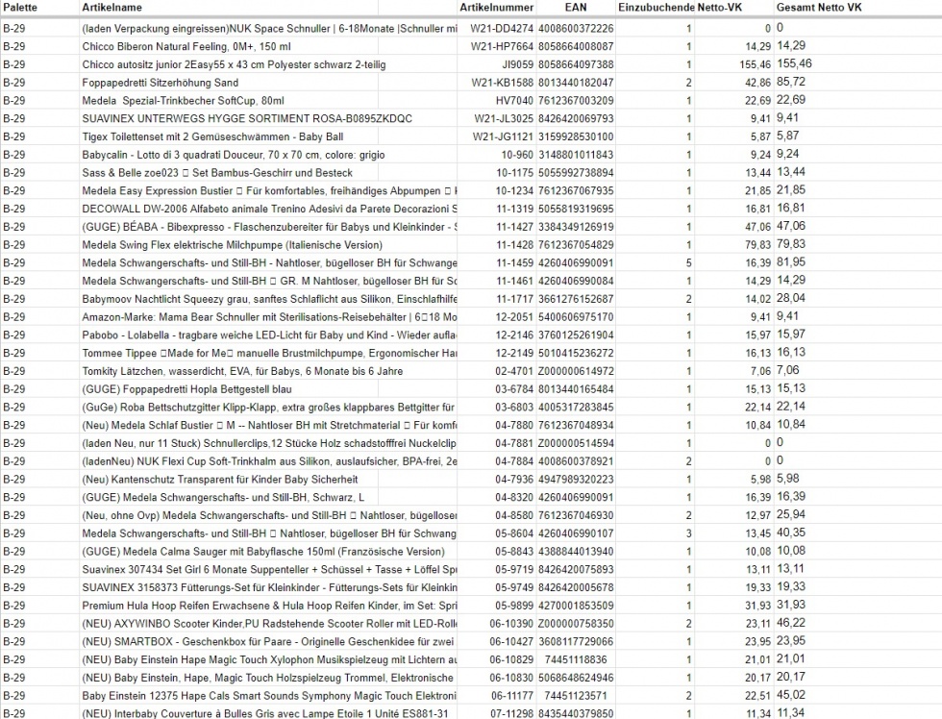Select article number W21-DD4274

click(502, 28)
